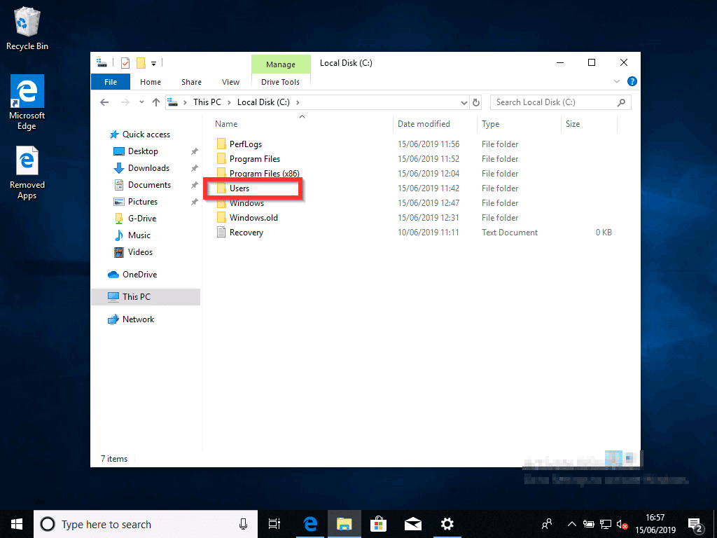This screenshot has width=717, height=538.
Task: Open Microsoft Edge from the taskbar
Action: coord(309,523)
